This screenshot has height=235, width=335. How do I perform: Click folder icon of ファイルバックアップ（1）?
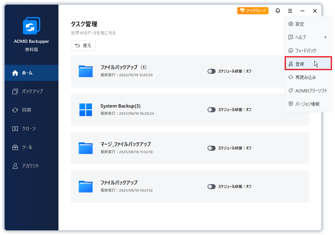(x=86, y=71)
